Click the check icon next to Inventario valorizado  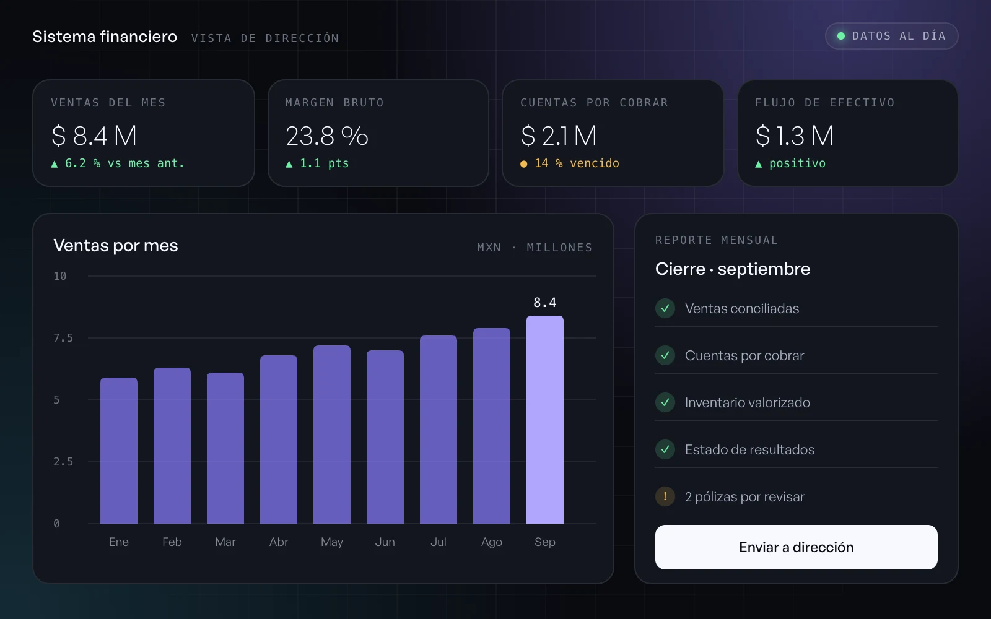(x=665, y=402)
